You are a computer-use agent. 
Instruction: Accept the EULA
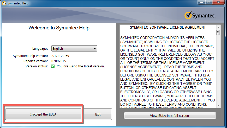[x=43, y=114]
